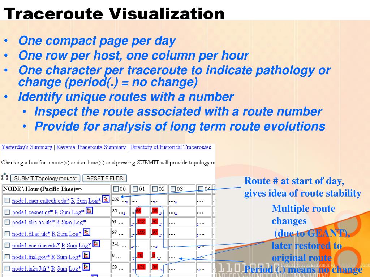The image size is (370, 277).
Task: Check the hour 04 column checkbox
Action: 201,189
